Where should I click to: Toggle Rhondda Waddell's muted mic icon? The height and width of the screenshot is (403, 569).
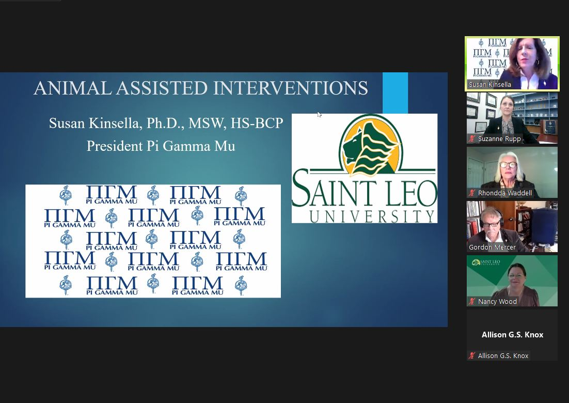471,193
